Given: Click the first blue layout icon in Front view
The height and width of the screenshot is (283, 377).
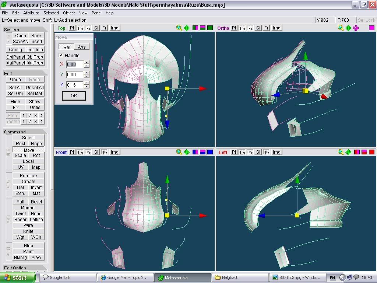Looking at the screenshot, I should pyautogui.click(x=195, y=152).
